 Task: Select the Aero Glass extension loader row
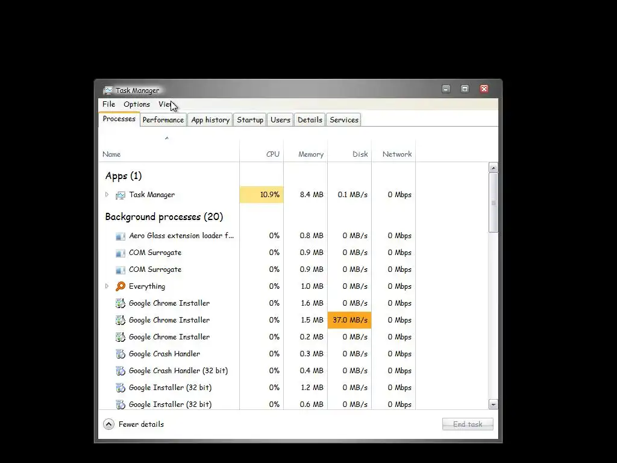point(257,236)
